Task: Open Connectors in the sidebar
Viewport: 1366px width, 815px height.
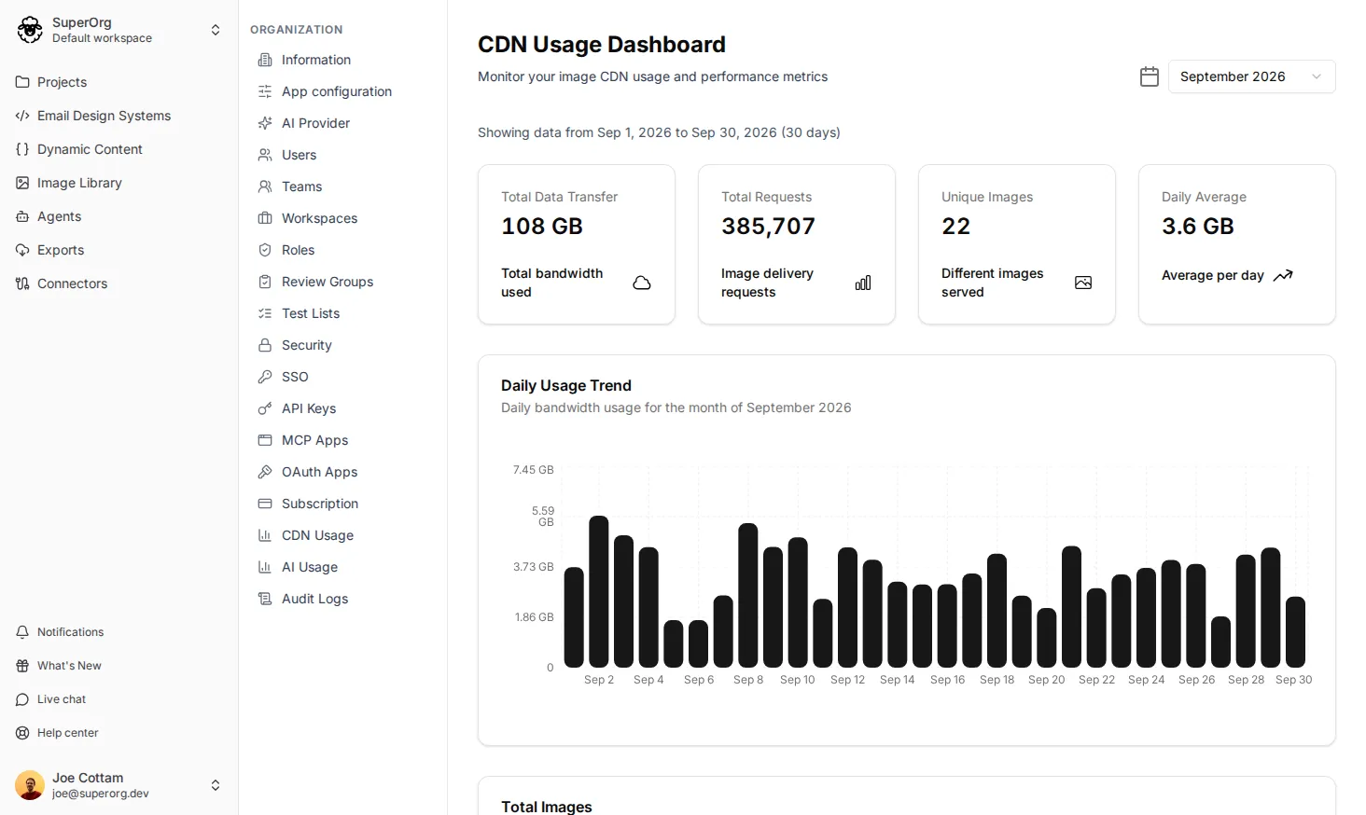Action: 72,283
